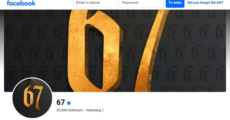Image resolution: width=230 pixels, height=120 pixels.
Task: Open the round 67 profile picture
Action: coord(32,98)
